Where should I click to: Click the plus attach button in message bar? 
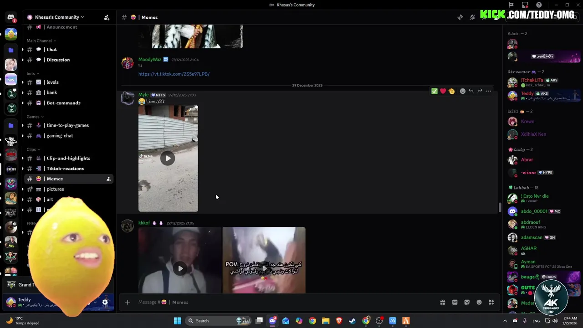pyautogui.click(x=128, y=302)
